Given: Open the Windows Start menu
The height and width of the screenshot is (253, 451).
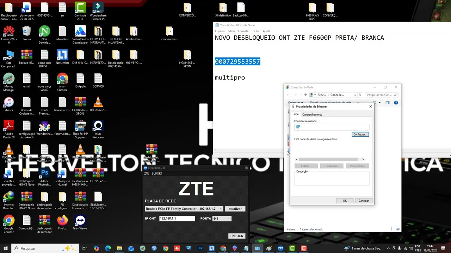Looking at the screenshot, I should pyautogui.click(x=6, y=248).
